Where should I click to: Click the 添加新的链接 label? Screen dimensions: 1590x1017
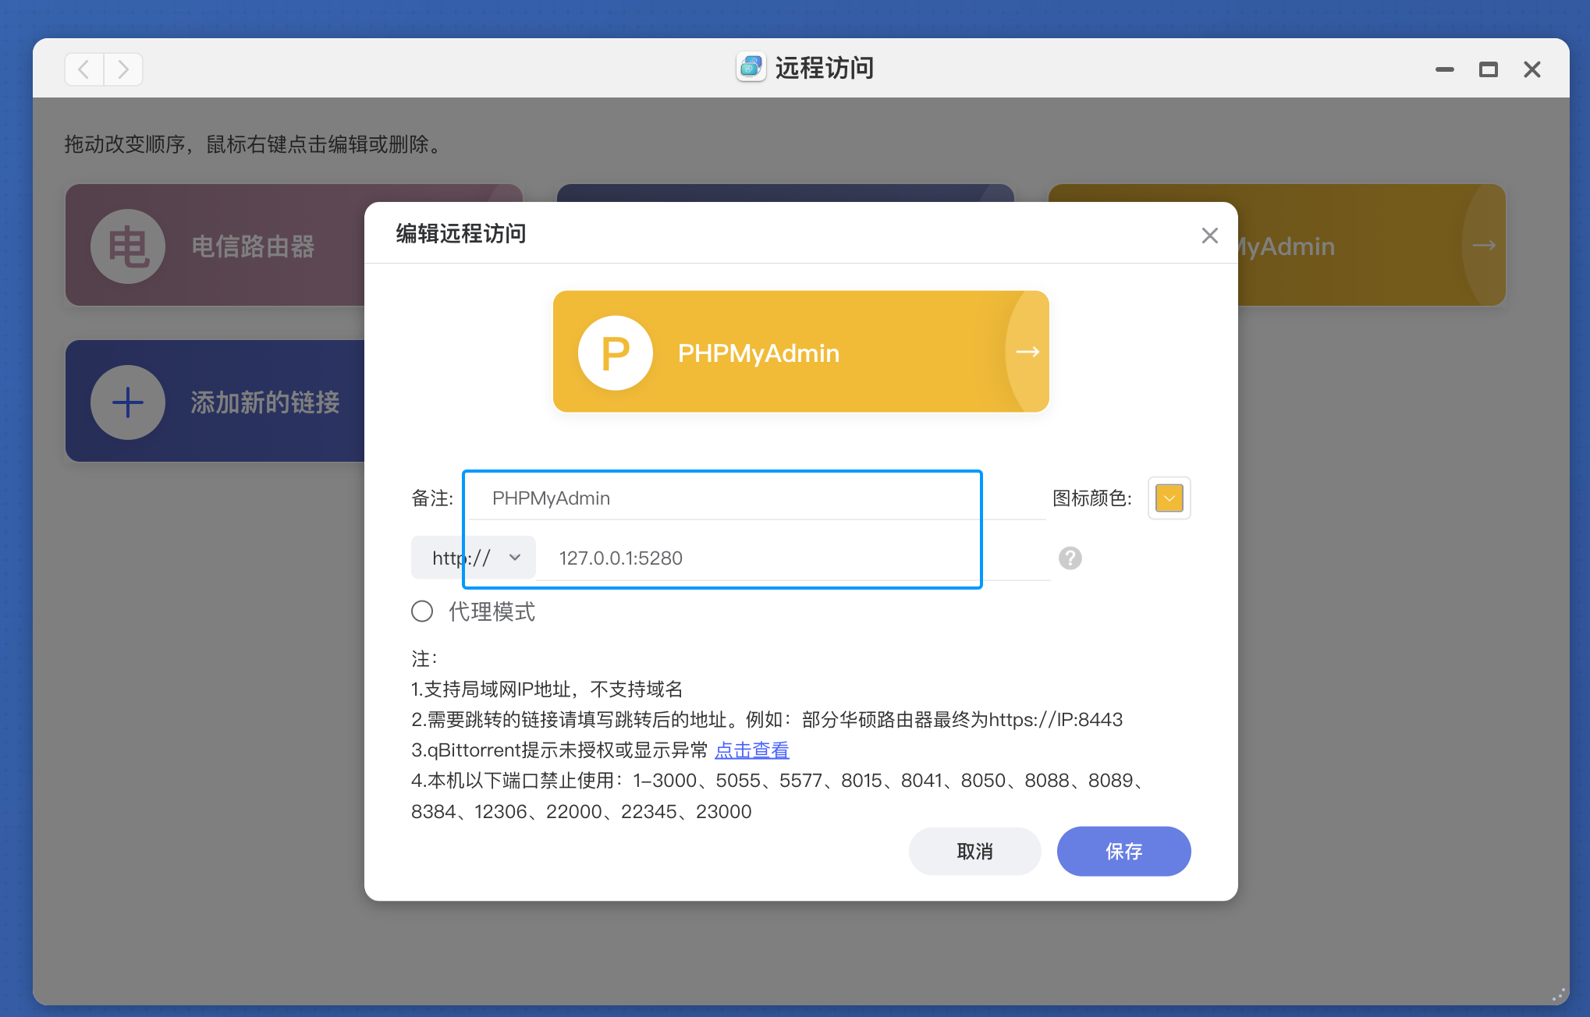click(265, 402)
